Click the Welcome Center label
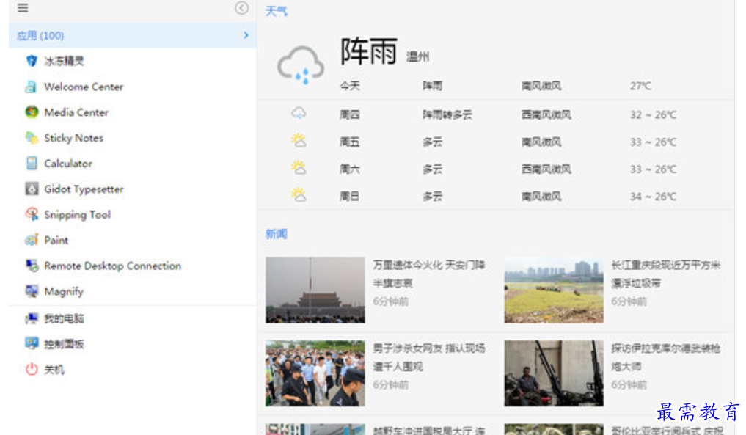Image resolution: width=746 pixels, height=435 pixels. pyautogui.click(x=84, y=87)
